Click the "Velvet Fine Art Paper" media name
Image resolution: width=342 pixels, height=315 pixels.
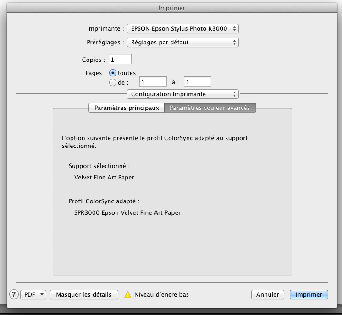click(x=104, y=177)
